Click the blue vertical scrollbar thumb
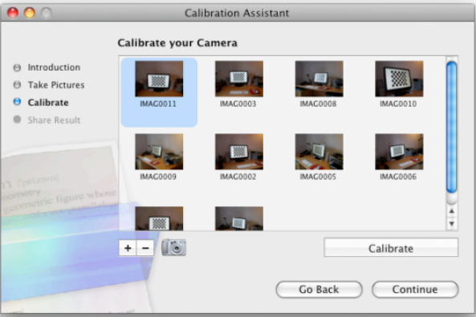 451,127
